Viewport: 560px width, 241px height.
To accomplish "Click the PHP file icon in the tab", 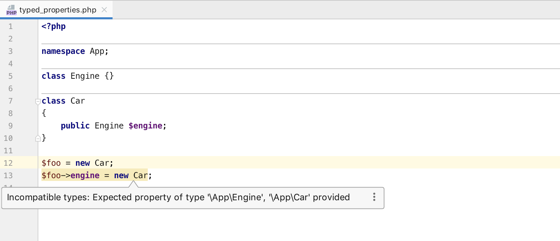I will tap(11, 10).
